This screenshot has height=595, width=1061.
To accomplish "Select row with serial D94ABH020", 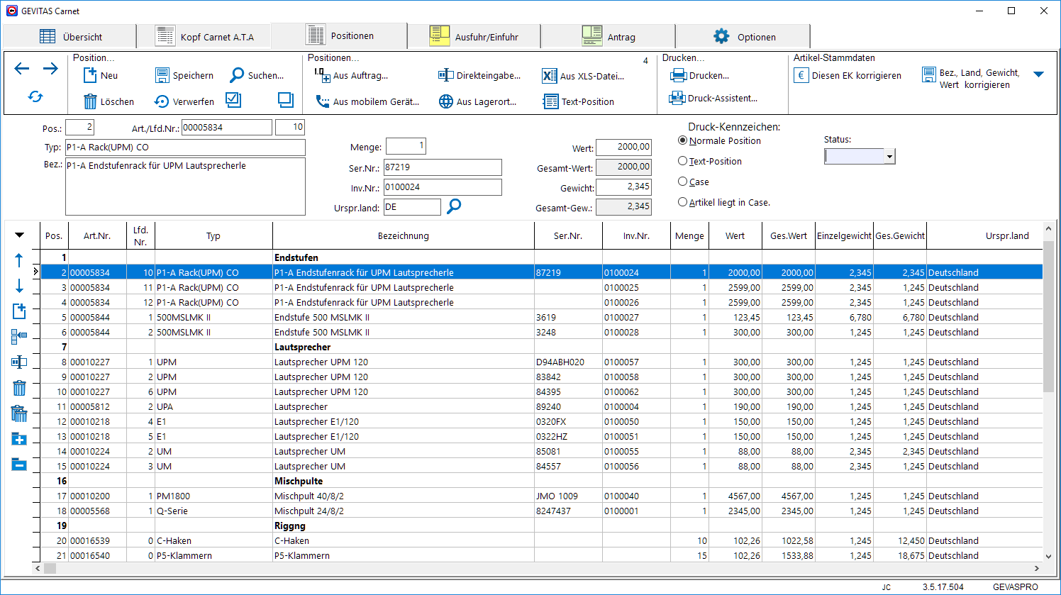I will coord(542,362).
